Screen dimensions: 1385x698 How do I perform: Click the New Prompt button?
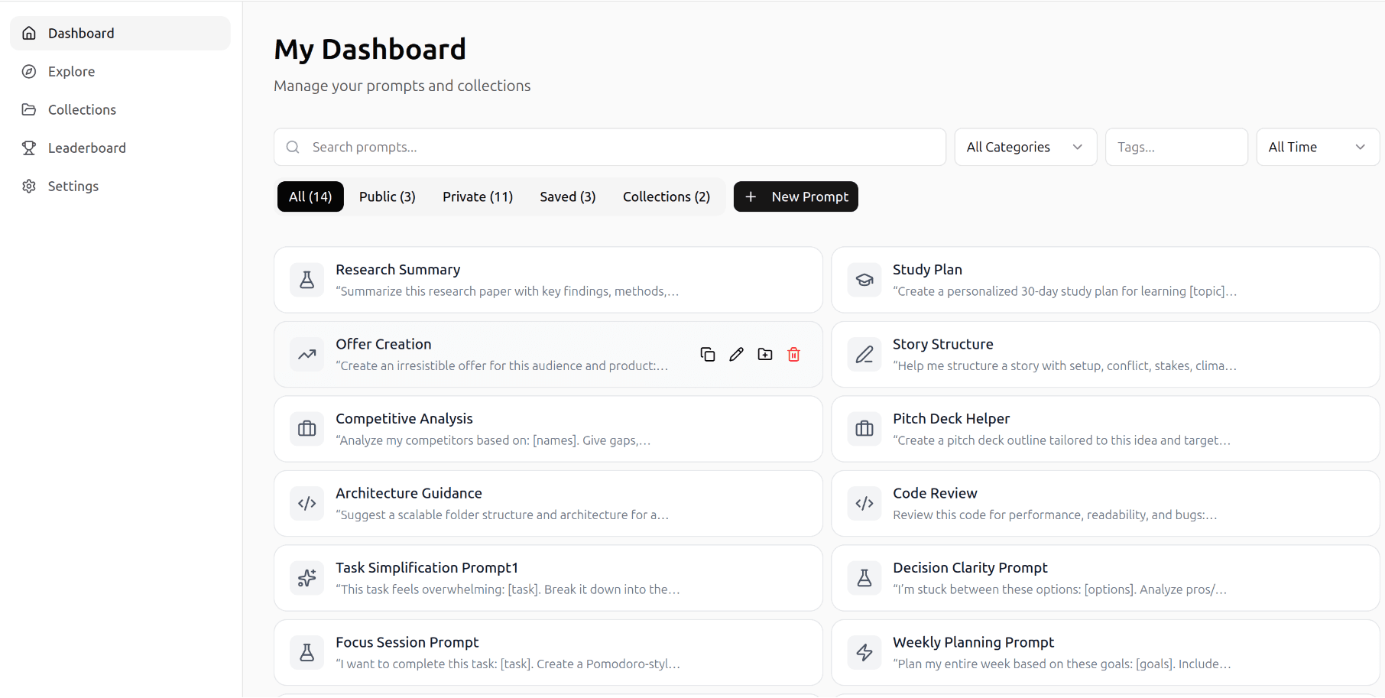coord(795,196)
